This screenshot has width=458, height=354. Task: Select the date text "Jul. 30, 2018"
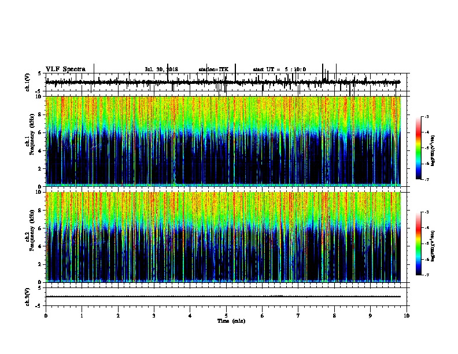tap(161, 69)
